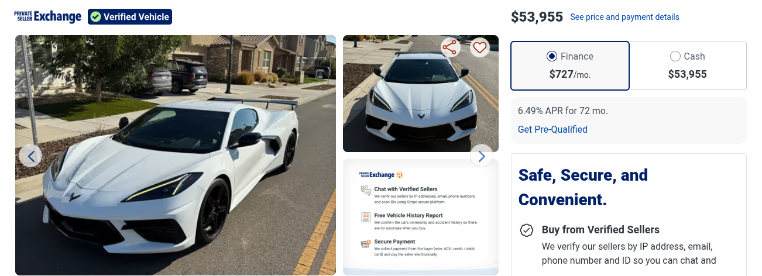The height and width of the screenshot is (276, 762).
Task: Click the Buy from Verified Sellers heading
Action: (x=600, y=230)
